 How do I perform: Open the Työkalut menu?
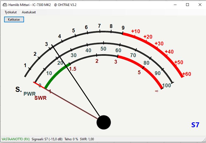tap(11, 12)
